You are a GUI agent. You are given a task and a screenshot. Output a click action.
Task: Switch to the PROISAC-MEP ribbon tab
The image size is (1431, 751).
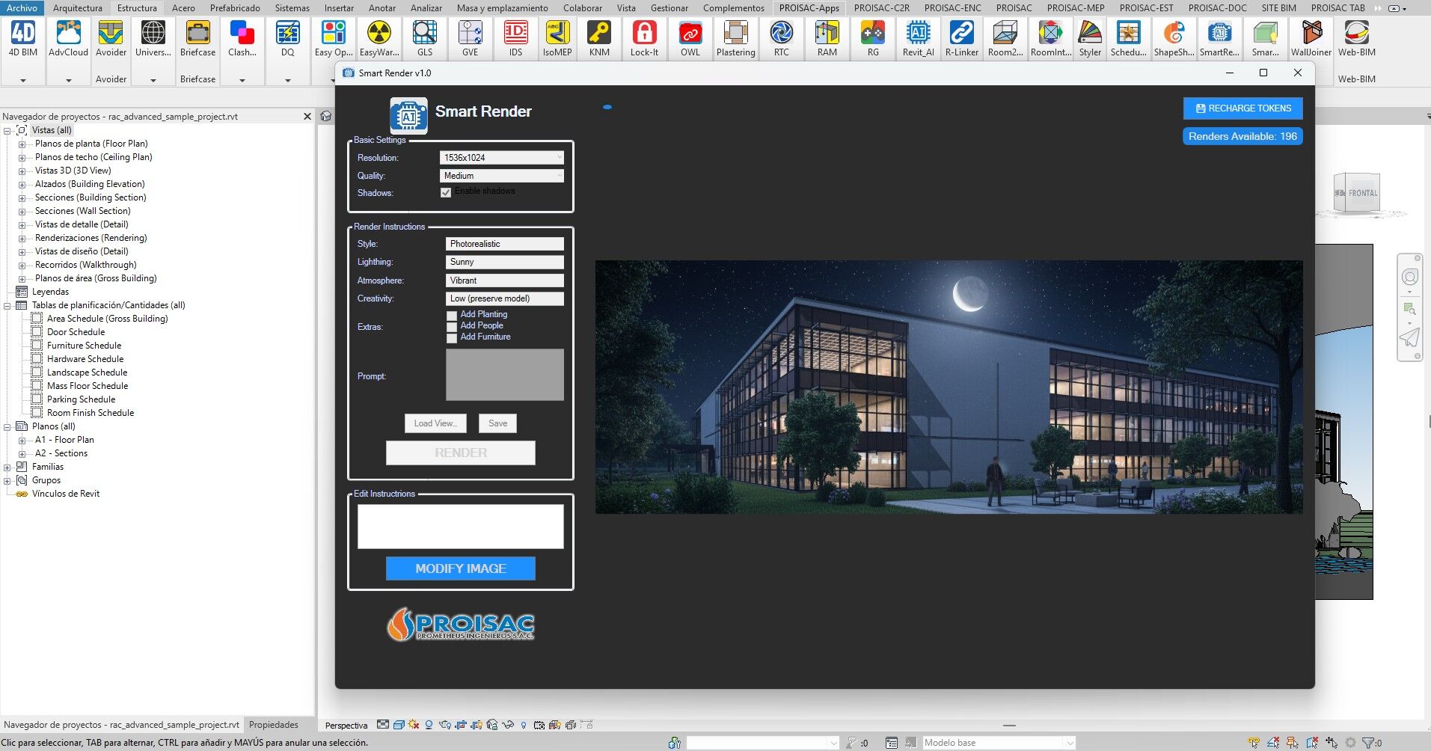tap(1075, 8)
